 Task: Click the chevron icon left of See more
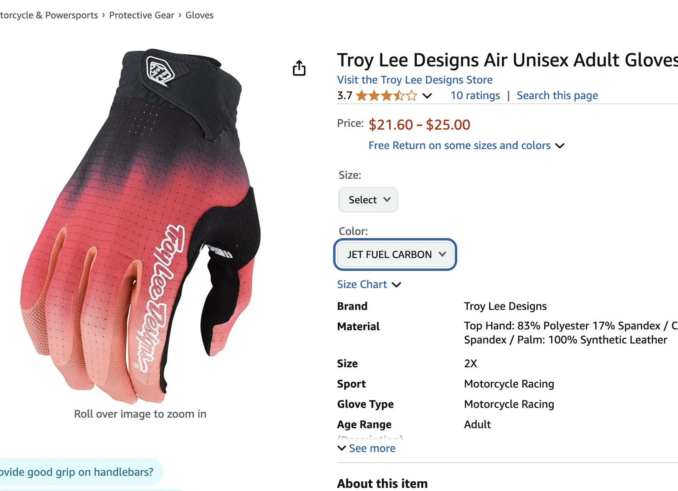click(x=342, y=448)
